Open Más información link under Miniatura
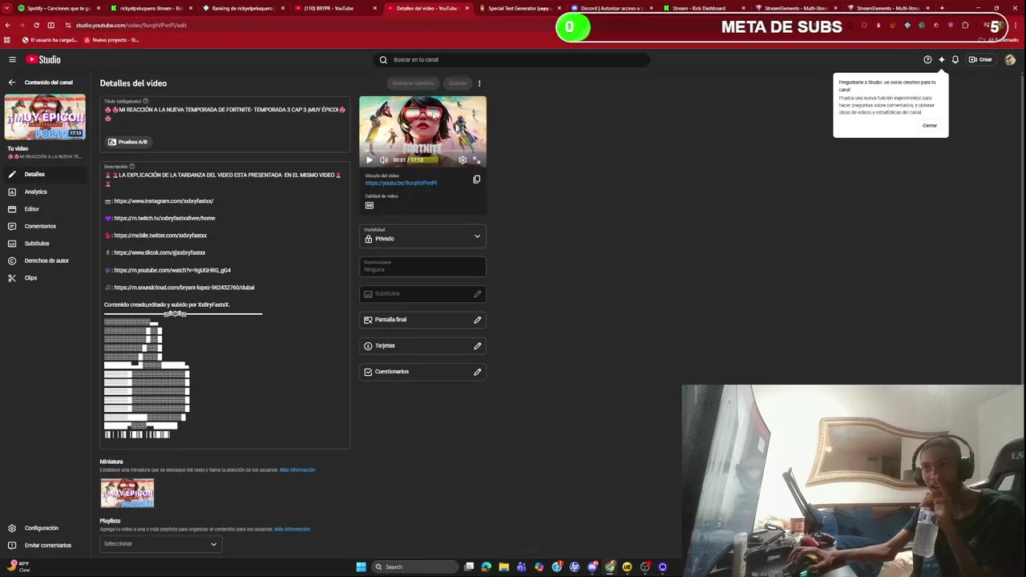This screenshot has height=577, width=1026. point(297,470)
